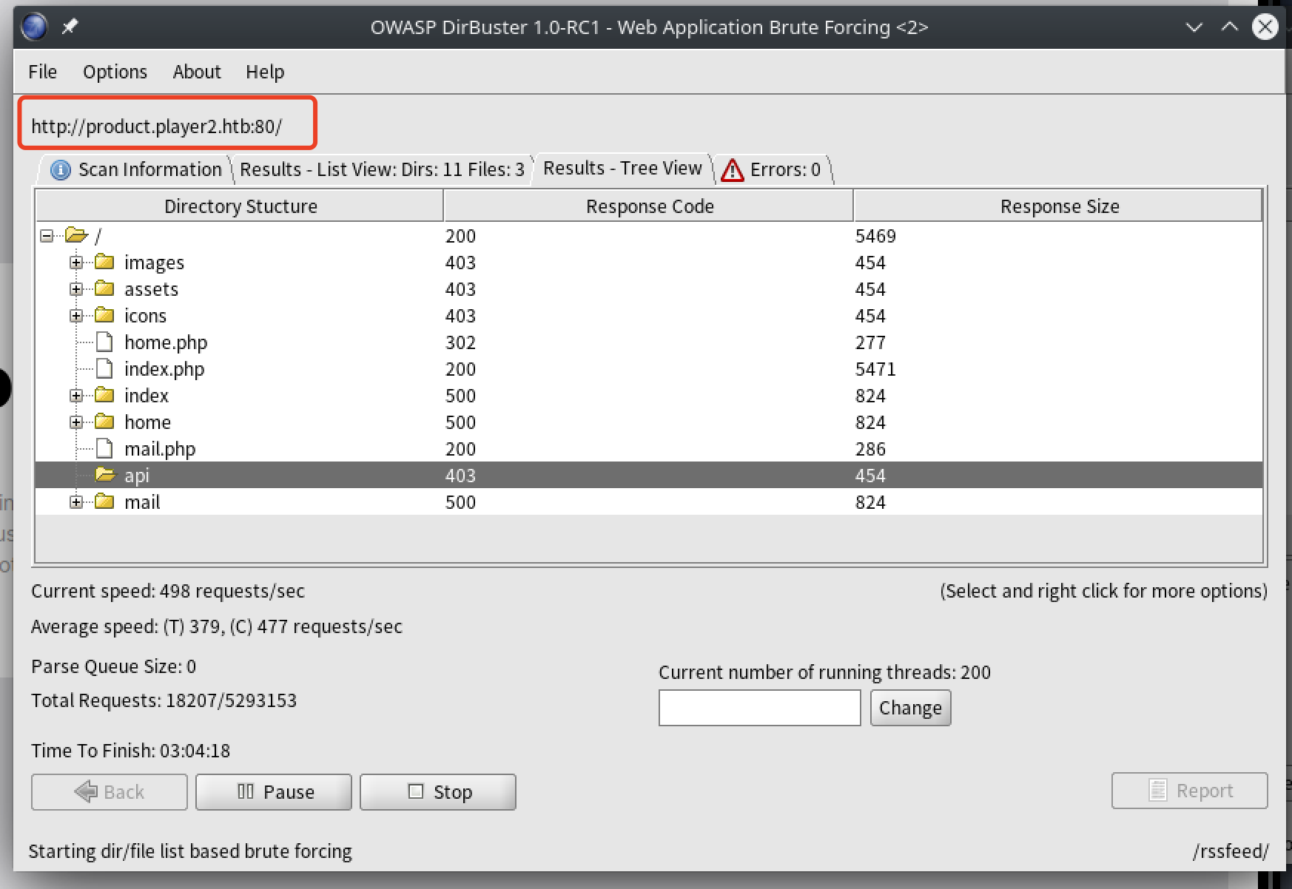Click response size 5469 for root

(x=875, y=236)
